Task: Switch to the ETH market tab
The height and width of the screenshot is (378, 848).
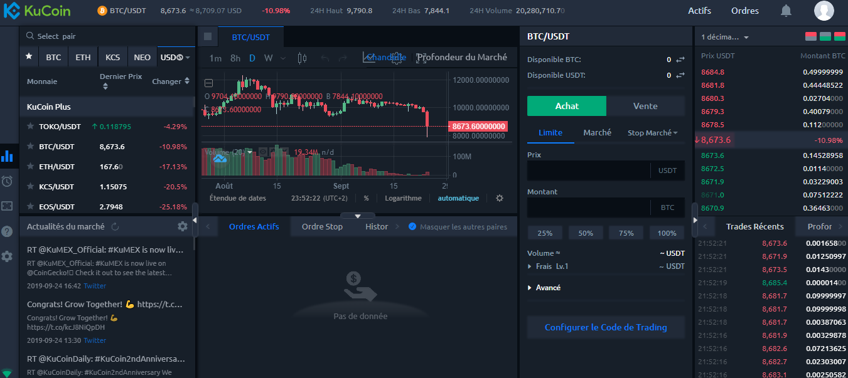Action: (83, 57)
